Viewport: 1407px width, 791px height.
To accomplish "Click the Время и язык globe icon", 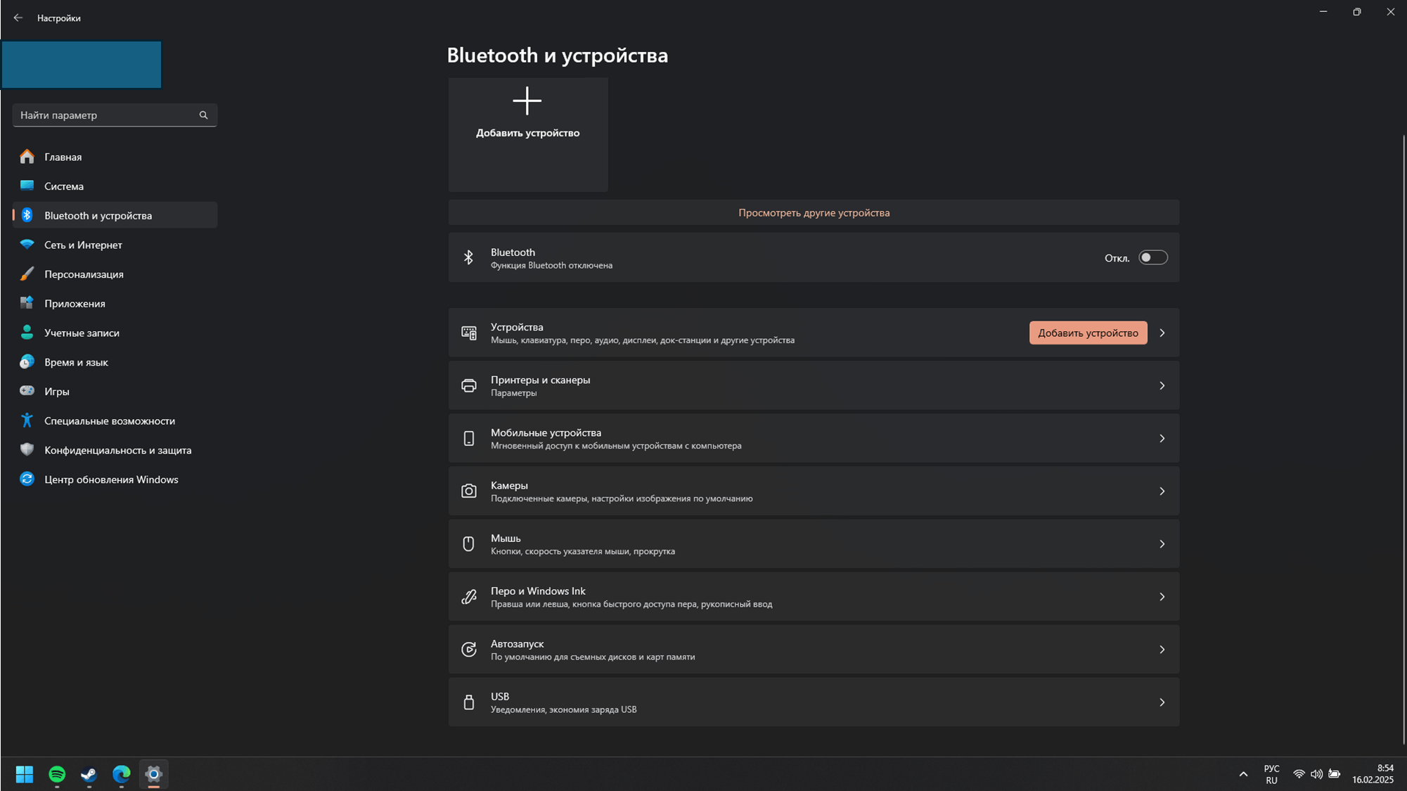I will tap(27, 362).
